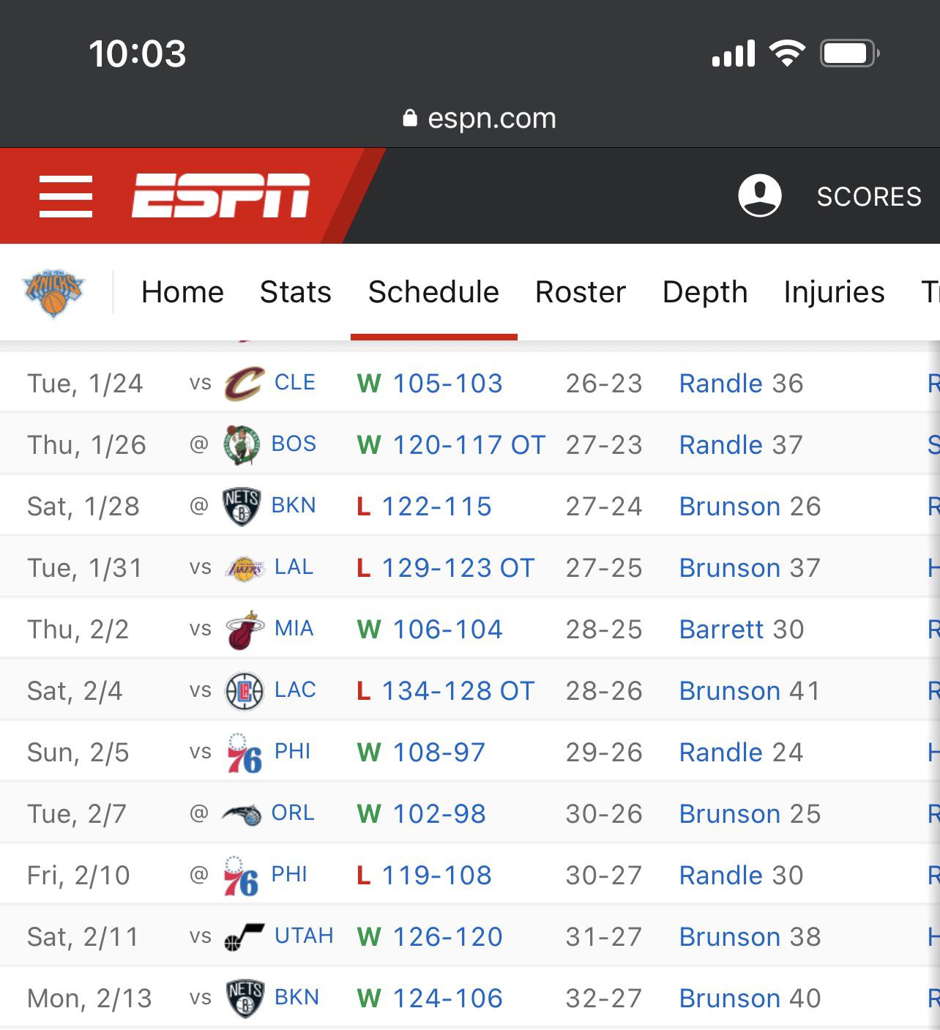Viewport: 940px width, 1030px height.
Task: Tap the Miami Heat logo
Action: point(245,630)
